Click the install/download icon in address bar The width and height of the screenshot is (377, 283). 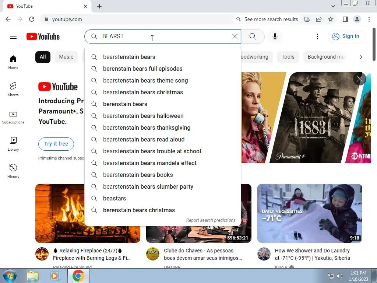pos(307,19)
